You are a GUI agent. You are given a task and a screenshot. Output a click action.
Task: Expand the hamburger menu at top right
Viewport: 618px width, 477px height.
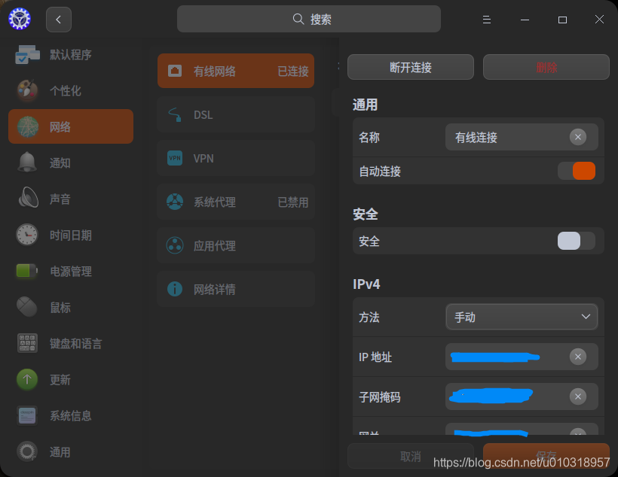click(486, 20)
